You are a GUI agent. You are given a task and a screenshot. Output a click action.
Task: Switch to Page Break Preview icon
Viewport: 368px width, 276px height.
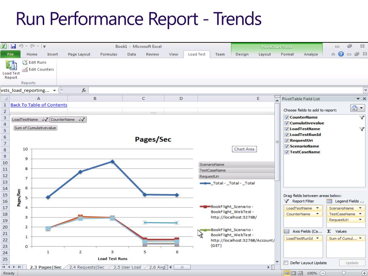[300, 273]
